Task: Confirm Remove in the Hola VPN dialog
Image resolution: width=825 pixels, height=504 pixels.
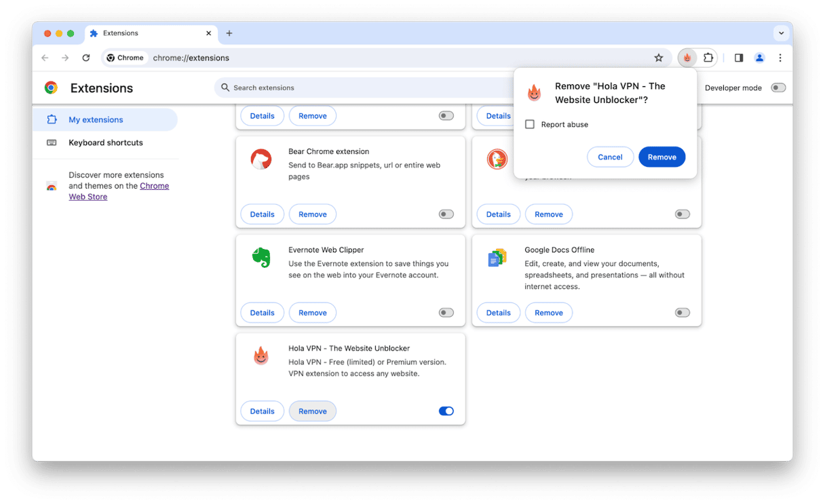Action: [661, 157]
